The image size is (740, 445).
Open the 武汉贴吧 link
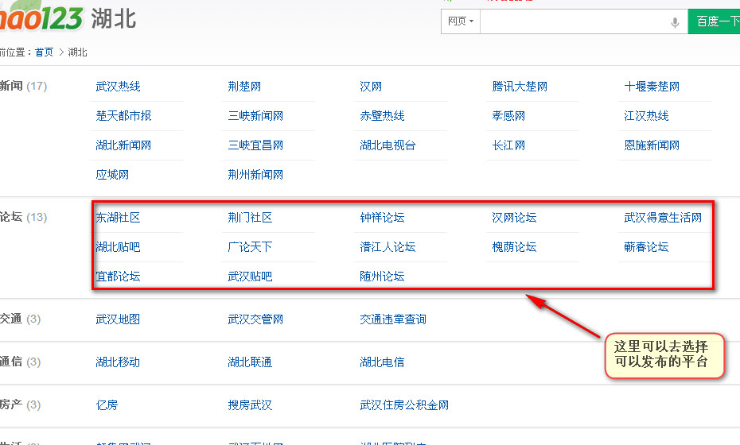click(x=250, y=277)
